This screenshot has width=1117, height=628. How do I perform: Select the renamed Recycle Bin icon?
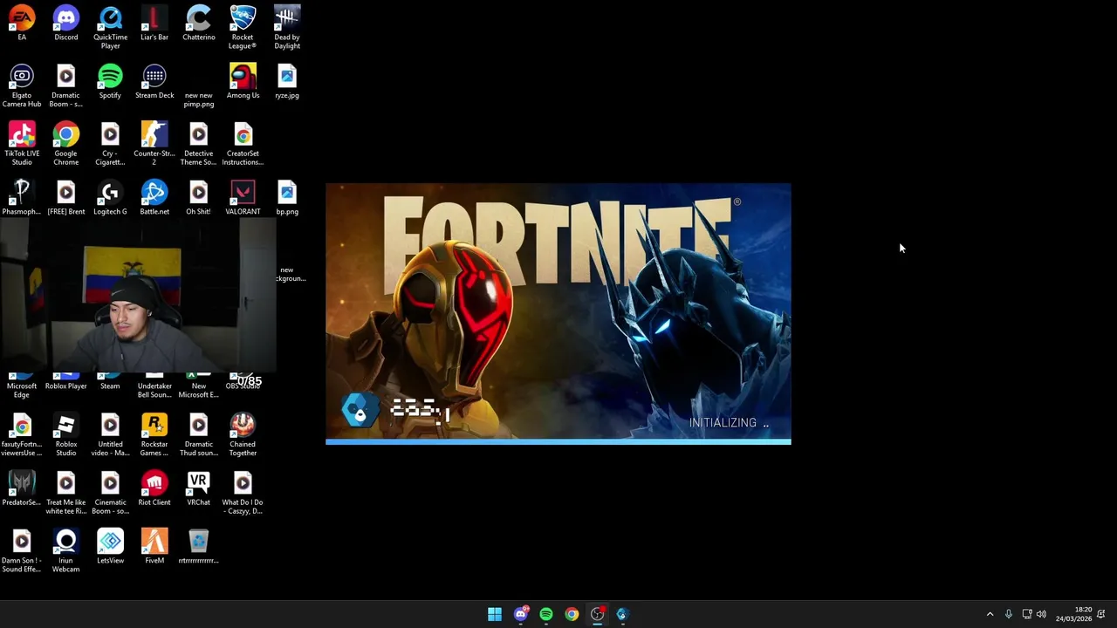[198, 547]
